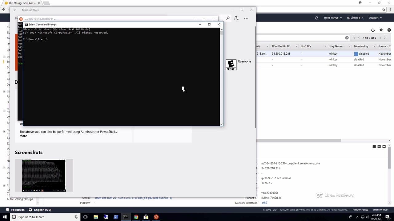Image resolution: width=394 pixels, height=221 pixels.
Task: Maximize details pane with the right layout icon
Action: click(x=384, y=146)
